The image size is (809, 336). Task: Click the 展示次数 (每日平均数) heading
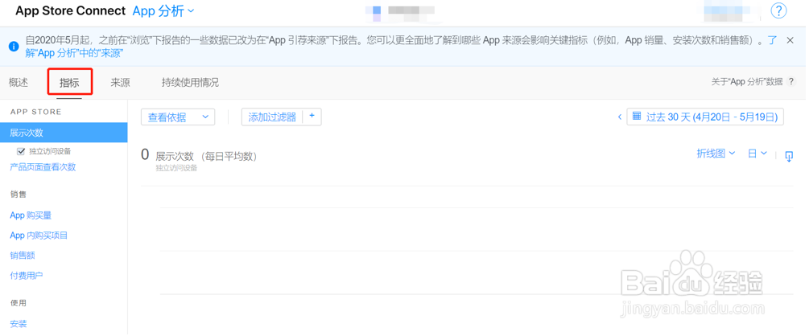point(206,156)
